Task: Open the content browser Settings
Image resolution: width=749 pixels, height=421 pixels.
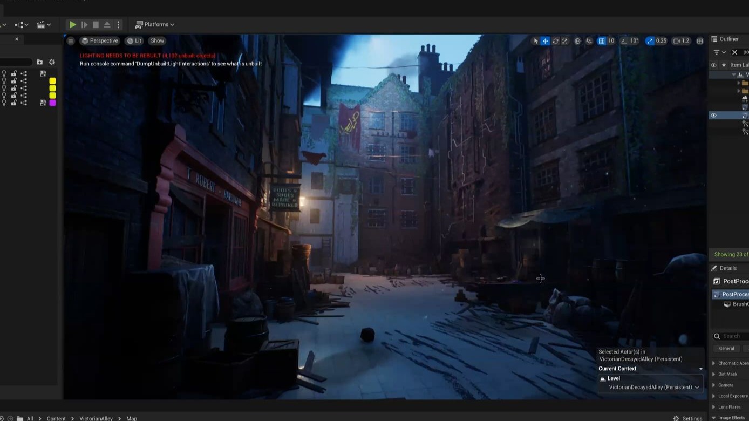Action: pyautogui.click(x=687, y=418)
